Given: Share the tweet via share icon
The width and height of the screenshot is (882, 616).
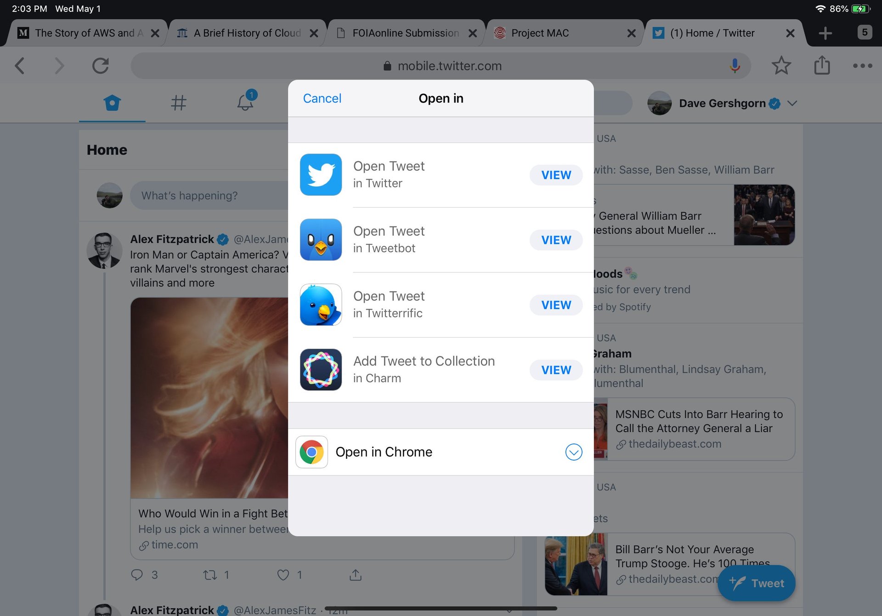Looking at the screenshot, I should coord(356,575).
